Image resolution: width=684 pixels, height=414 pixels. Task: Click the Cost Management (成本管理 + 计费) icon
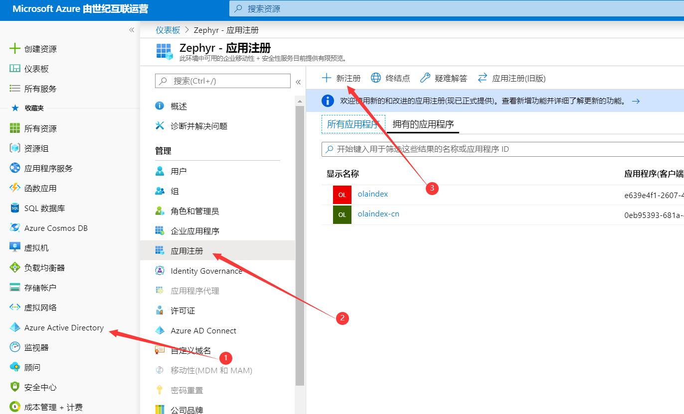tap(15, 407)
